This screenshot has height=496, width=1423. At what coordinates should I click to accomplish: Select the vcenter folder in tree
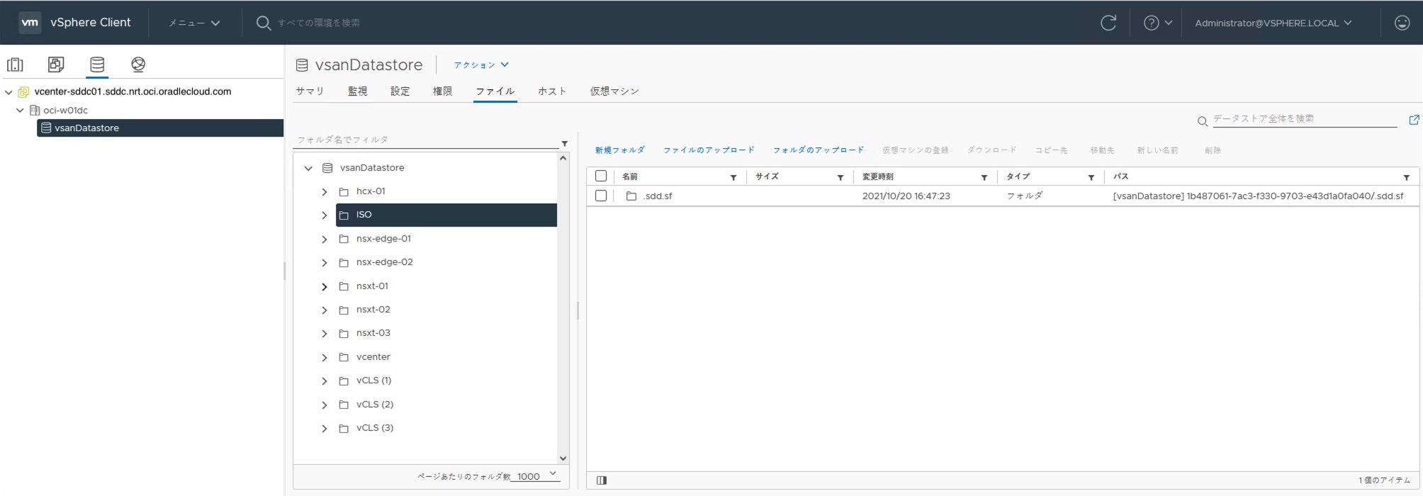373,357
